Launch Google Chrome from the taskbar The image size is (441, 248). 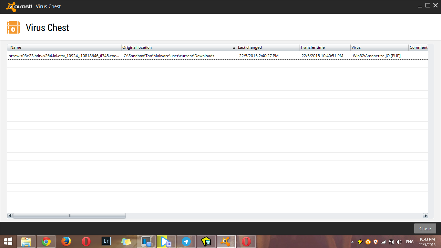(46, 242)
